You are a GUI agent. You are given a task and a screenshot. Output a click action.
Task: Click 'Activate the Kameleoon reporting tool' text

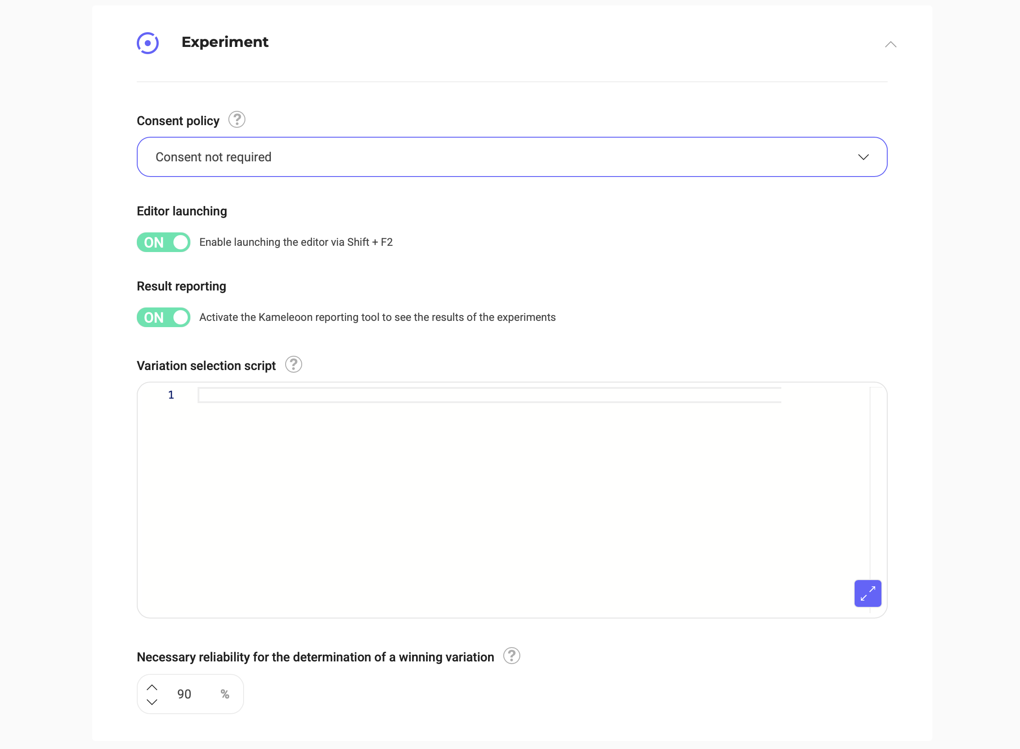pyautogui.click(x=377, y=317)
